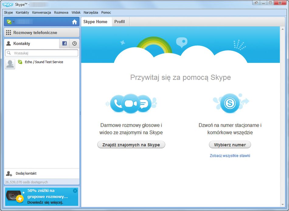Screen dimensions: 289x211
Task: Expand the status dropdown arrow
Action: pos(13,22)
